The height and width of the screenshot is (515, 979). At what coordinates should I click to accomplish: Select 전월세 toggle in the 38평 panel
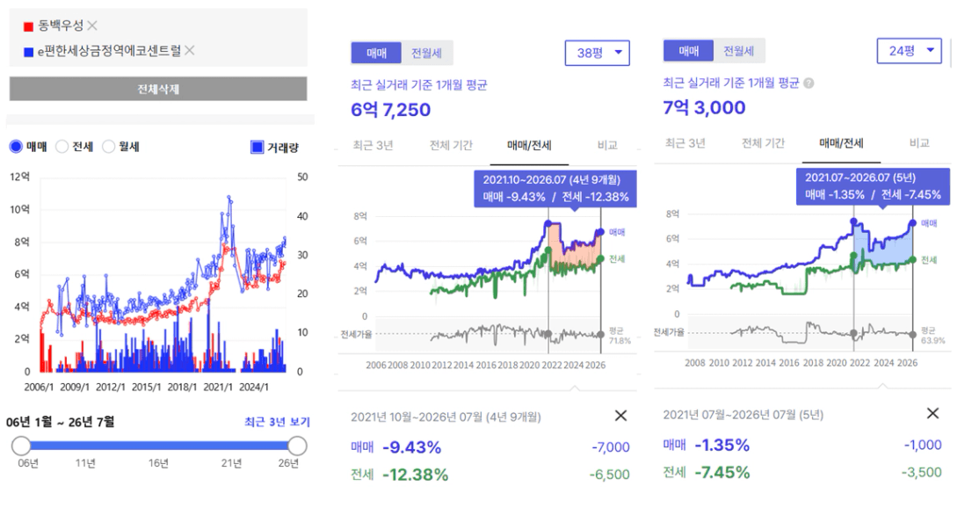coord(426,53)
